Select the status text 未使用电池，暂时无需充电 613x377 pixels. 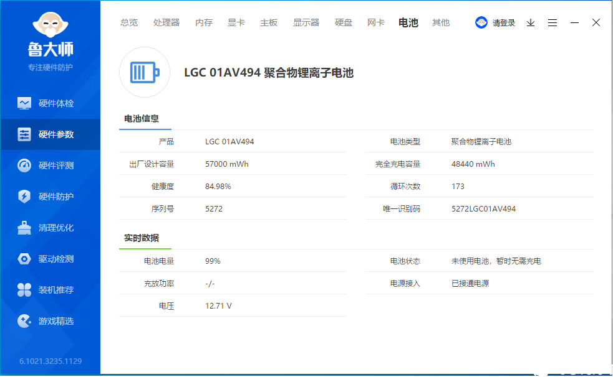(496, 261)
